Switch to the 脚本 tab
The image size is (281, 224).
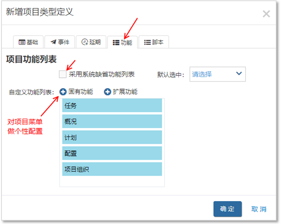(154, 42)
